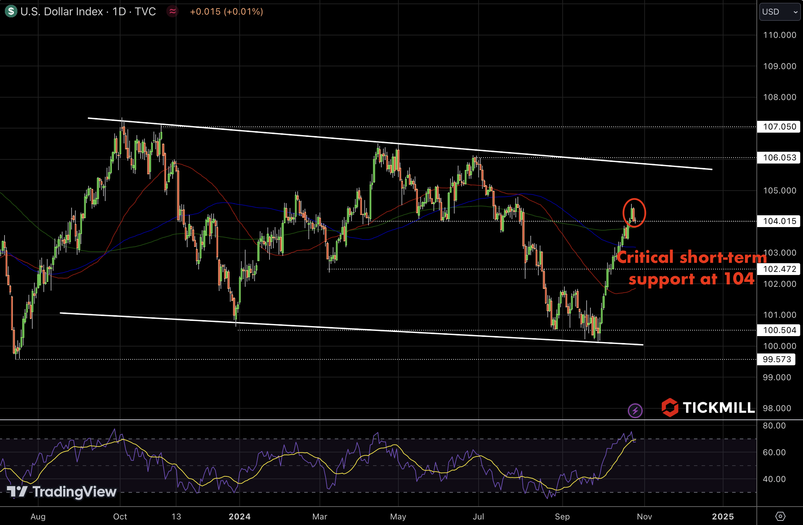
Task: Click the 104.015 support level label
Action: (x=779, y=221)
